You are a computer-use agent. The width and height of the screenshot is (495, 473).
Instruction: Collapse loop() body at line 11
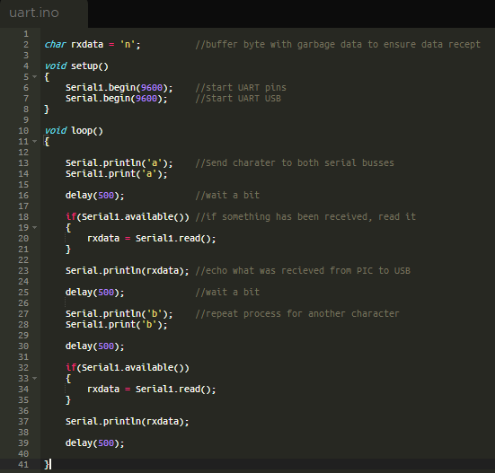coord(35,141)
